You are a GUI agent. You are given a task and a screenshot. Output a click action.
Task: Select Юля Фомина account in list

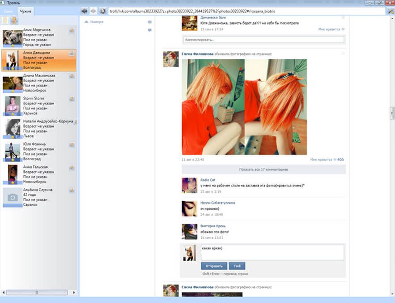(x=39, y=152)
